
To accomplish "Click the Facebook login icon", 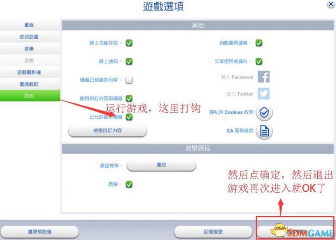I will coord(264,77).
